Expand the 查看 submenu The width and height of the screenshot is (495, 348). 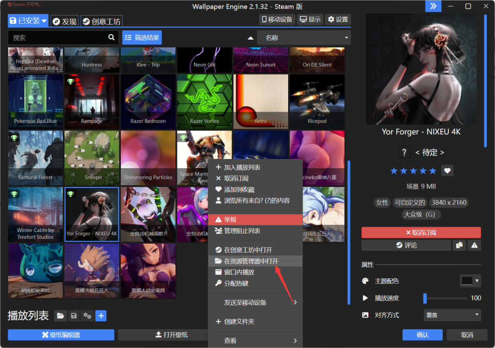255,340
